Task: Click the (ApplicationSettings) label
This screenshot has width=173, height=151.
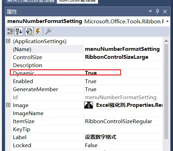Action: pos(40,41)
